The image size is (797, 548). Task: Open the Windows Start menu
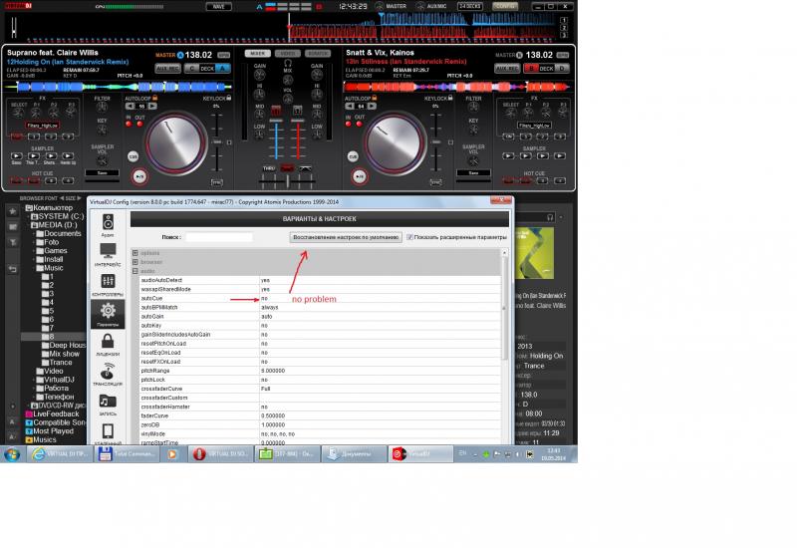point(12,454)
